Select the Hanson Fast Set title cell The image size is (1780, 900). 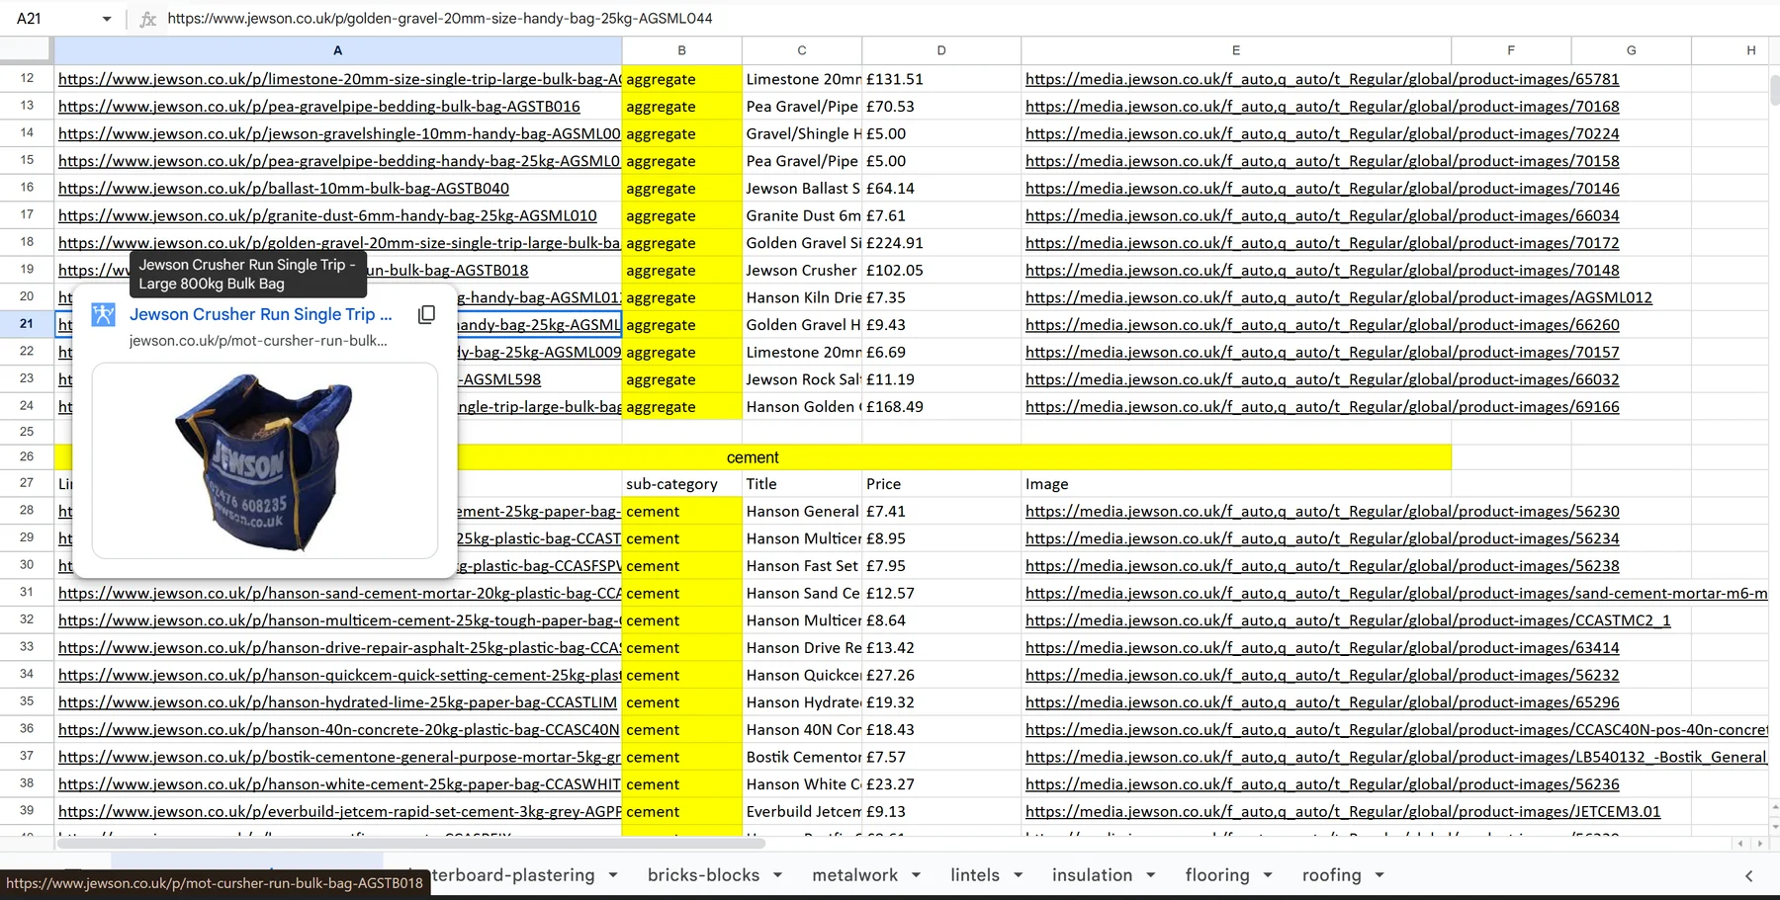click(x=802, y=566)
